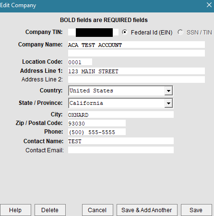
Task: Close the Edit Company dialog
Action: [209, 5]
